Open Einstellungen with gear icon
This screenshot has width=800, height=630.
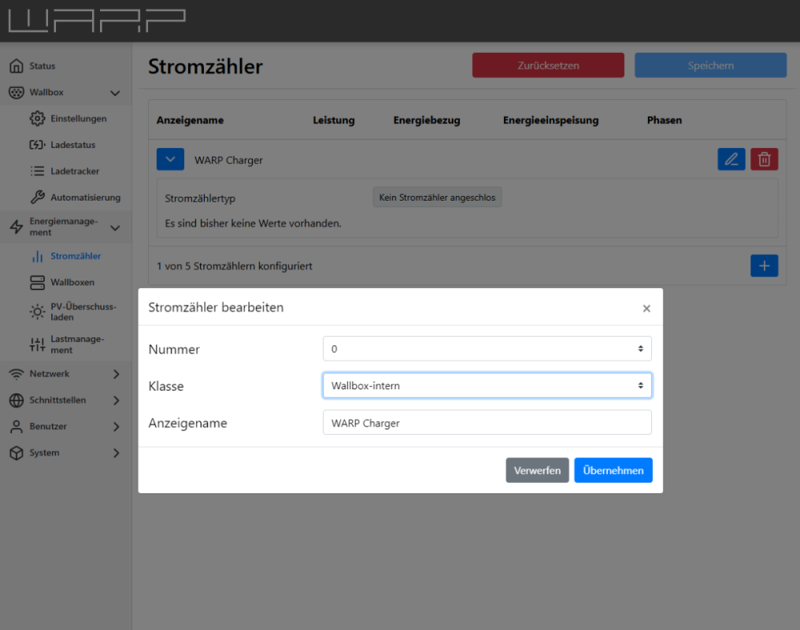78,119
